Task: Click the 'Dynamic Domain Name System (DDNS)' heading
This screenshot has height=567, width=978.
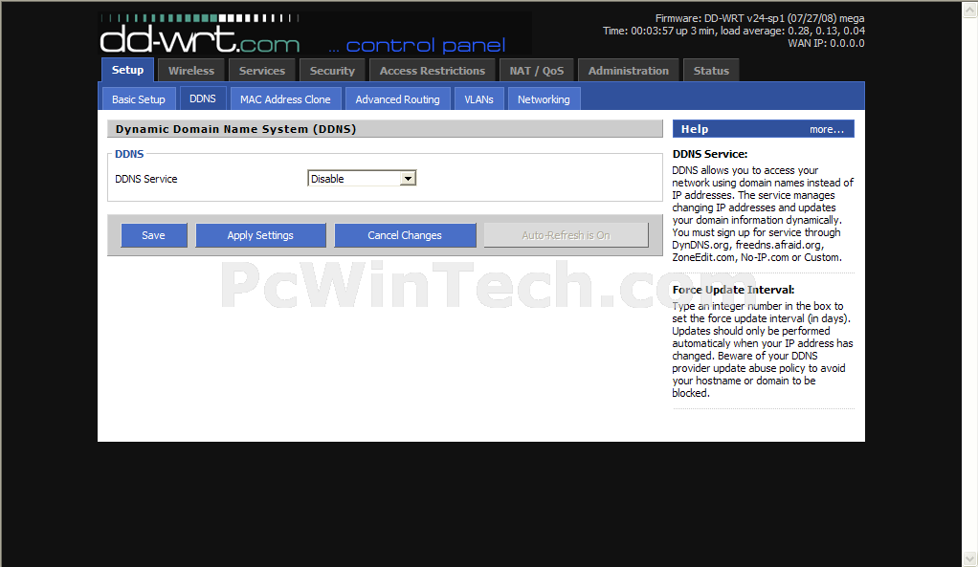Action: pos(235,129)
